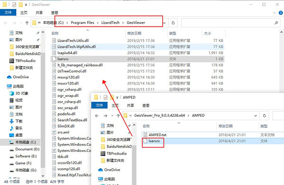The width and height of the screenshot is (284, 185).
Task: Click Program Files in the address path
Action: [82, 23]
